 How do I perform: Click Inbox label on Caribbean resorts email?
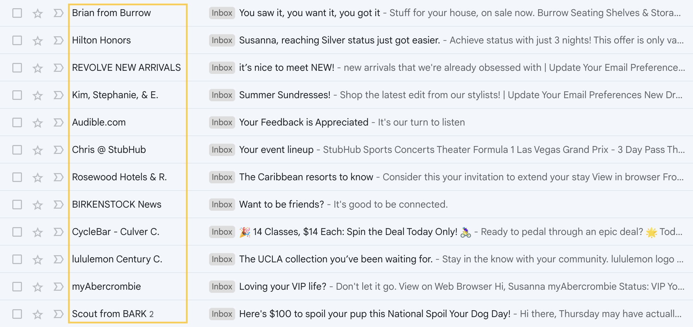tap(222, 177)
